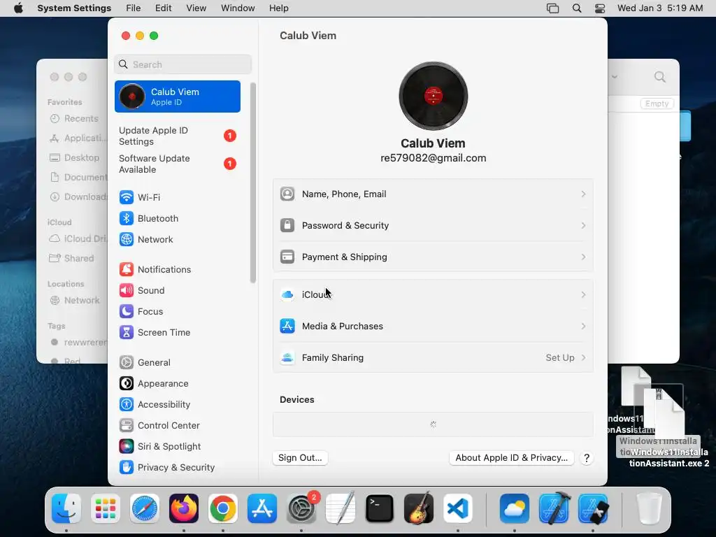Open the Help menu
This screenshot has height=537, width=716.
pos(278,8)
